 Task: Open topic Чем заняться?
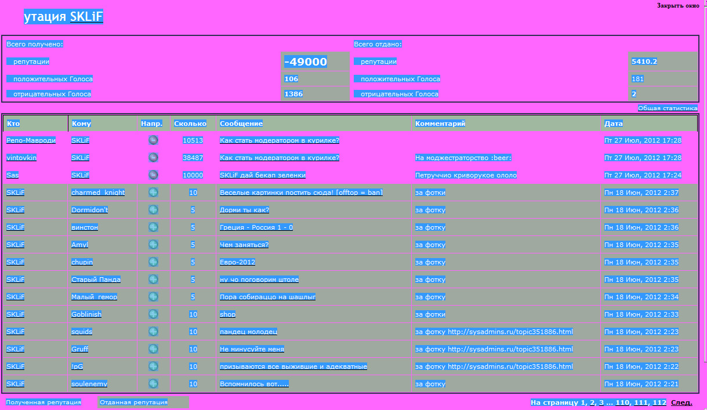[244, 245]
